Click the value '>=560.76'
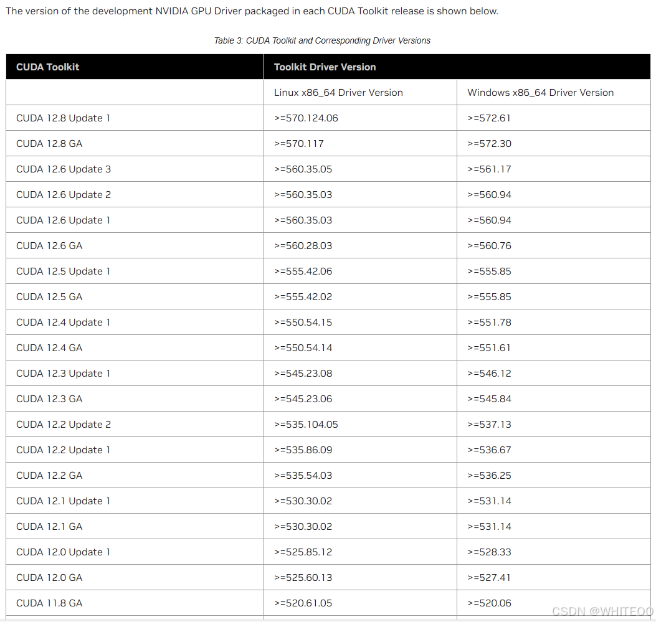656x622 pixels. [x=489, y=245]
